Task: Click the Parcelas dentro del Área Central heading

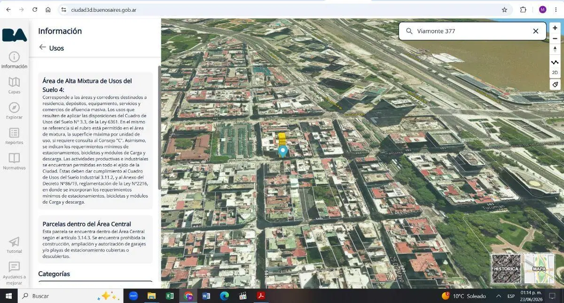Action: coord(87,224)
